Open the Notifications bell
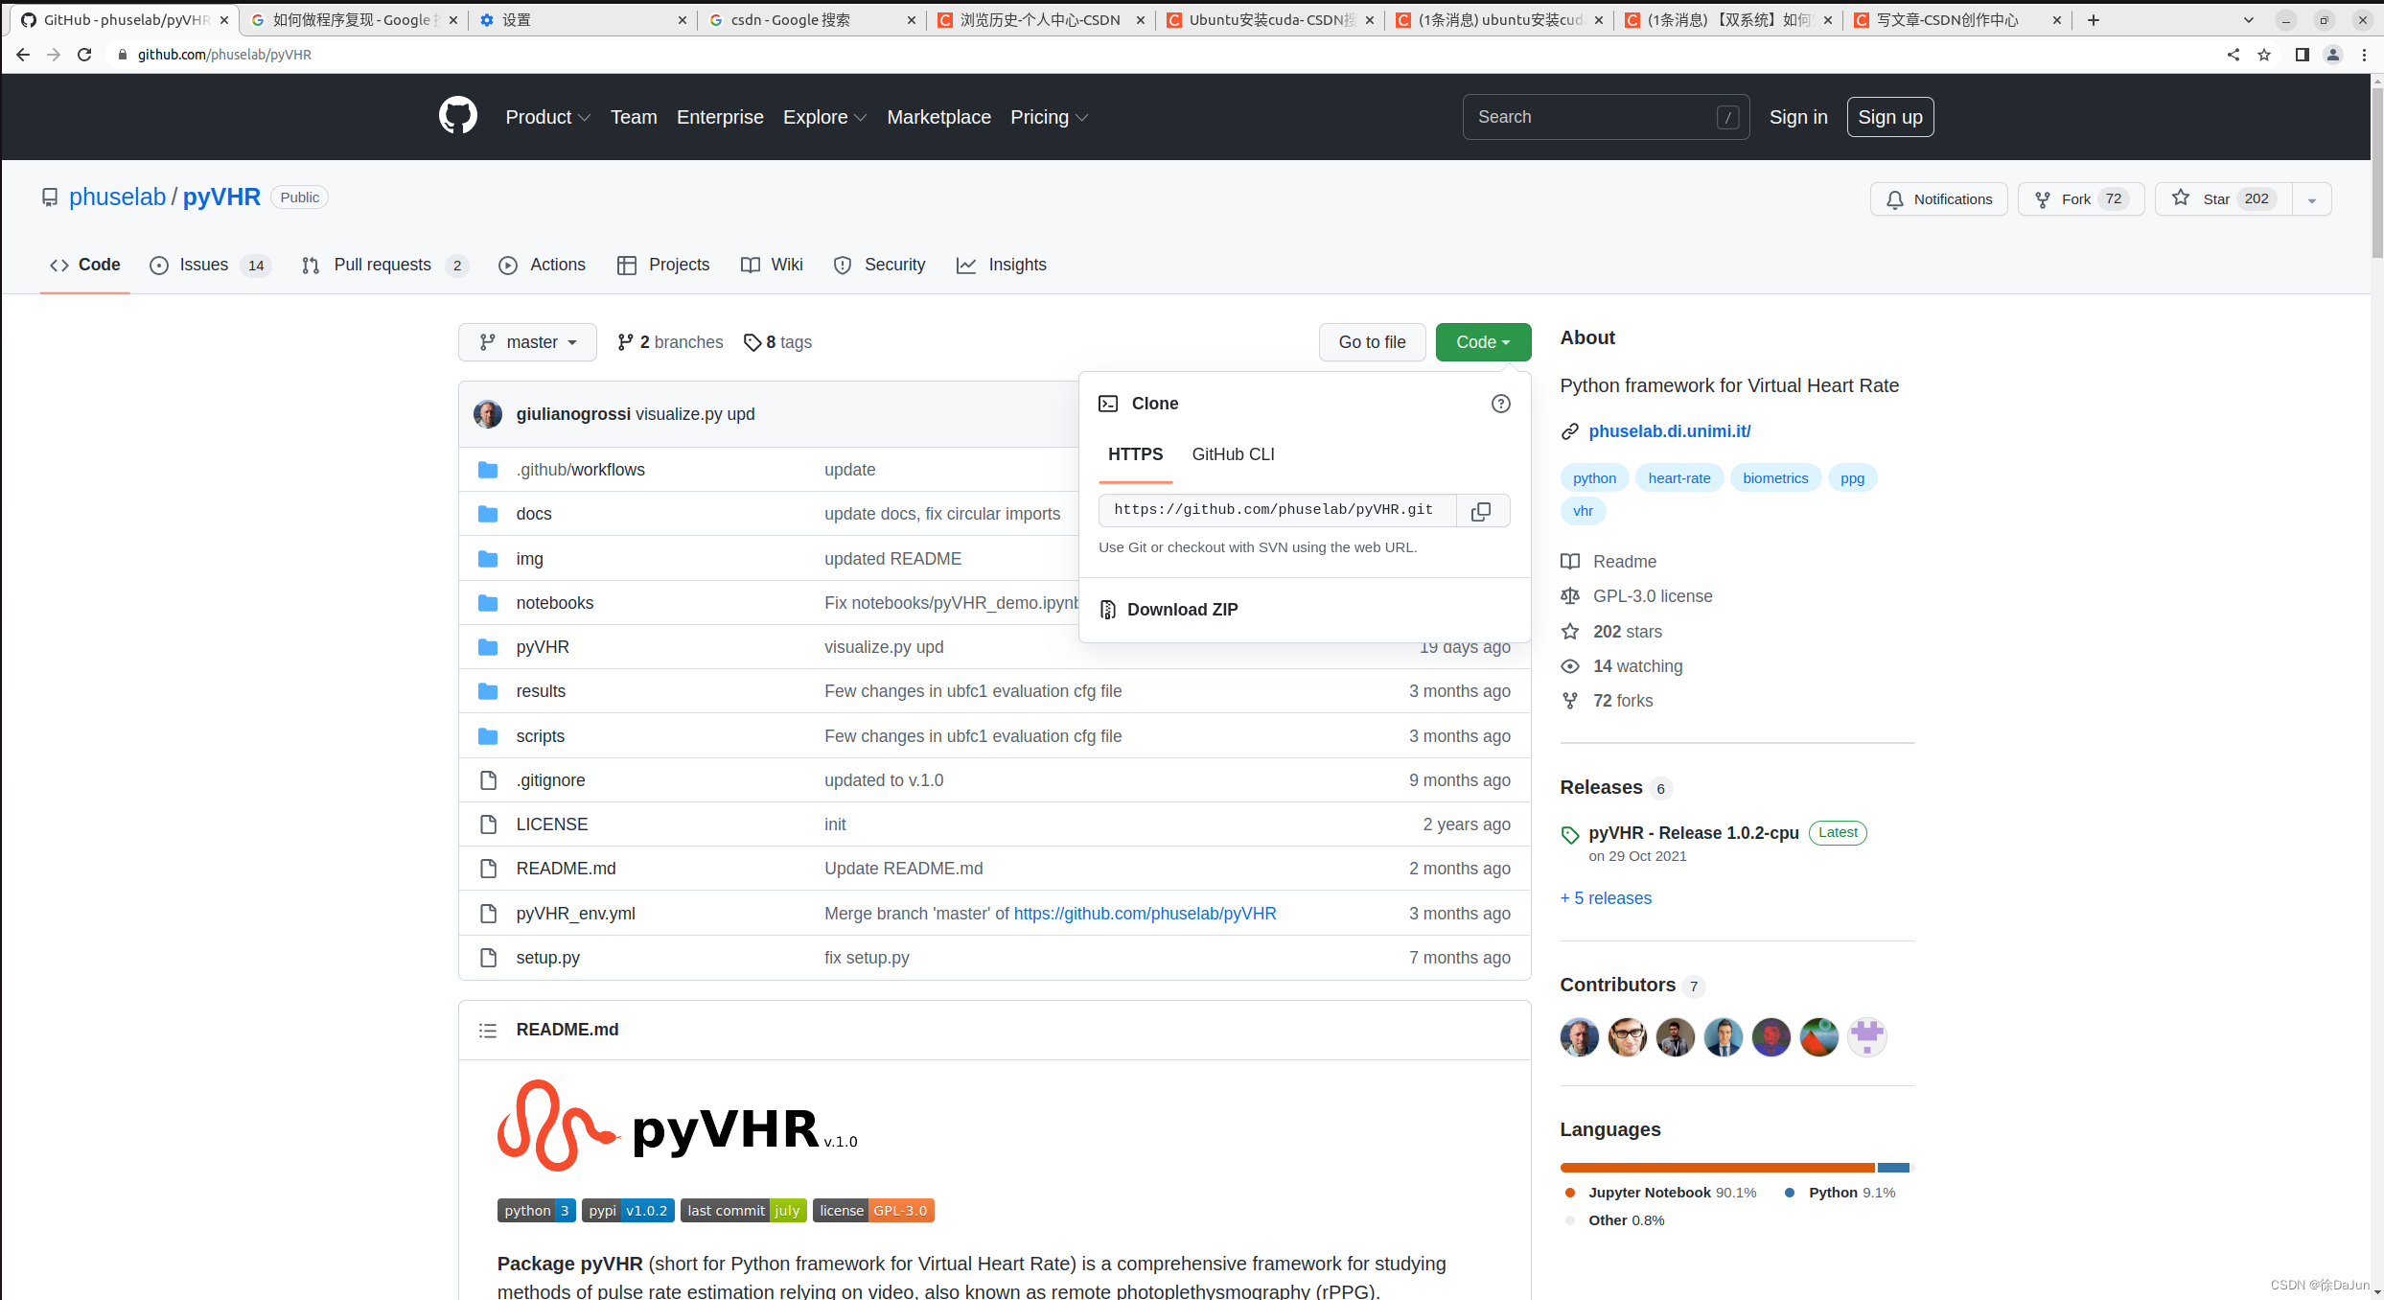 click(1938, 198)
